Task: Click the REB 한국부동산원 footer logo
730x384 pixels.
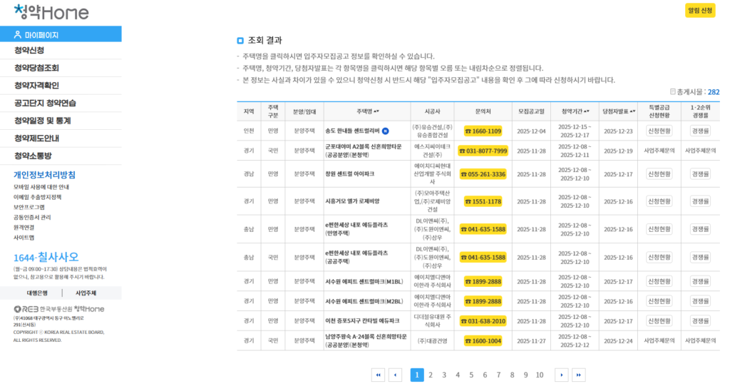Action: pyautogui.click(x=59, y=309)
